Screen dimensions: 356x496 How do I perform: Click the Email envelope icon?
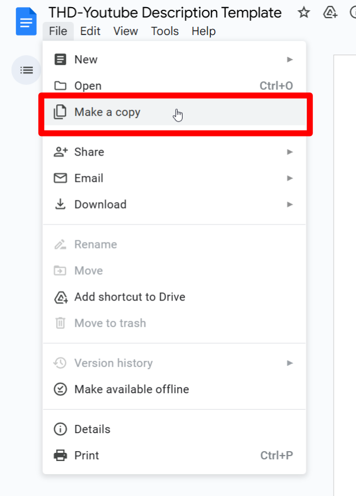(60, 178)
